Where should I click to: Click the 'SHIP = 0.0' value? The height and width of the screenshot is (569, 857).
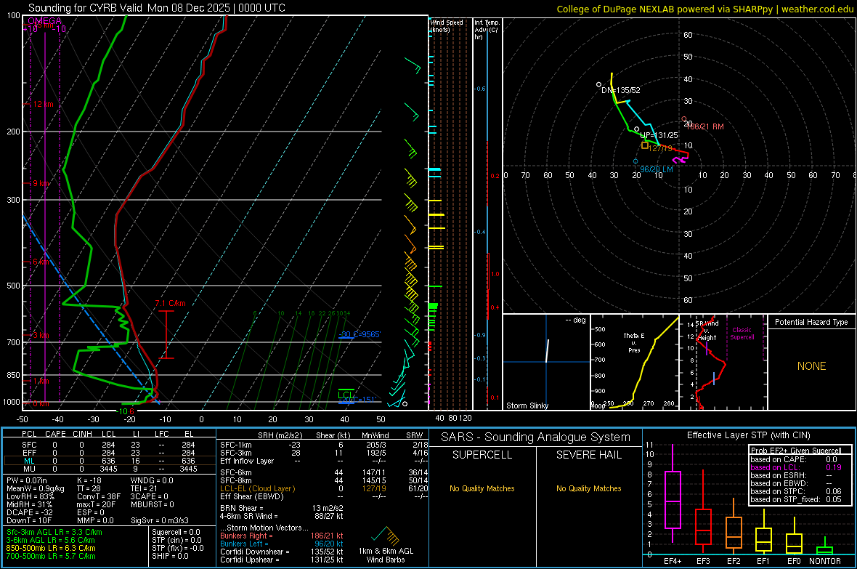[170, 556]
